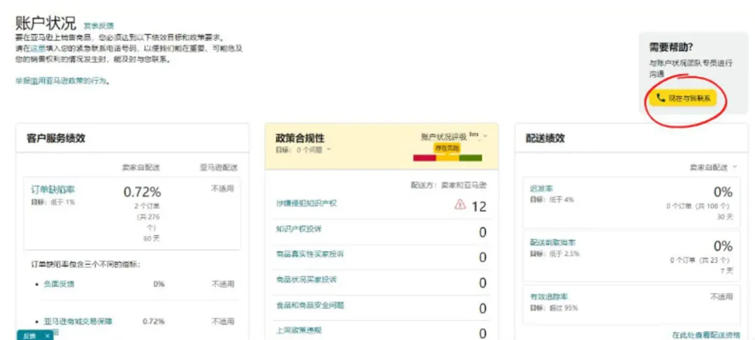This screenshot has width=755, height=340.
Task: Open 商品真实性买家投诉 link
Action: tap(310, 254)
